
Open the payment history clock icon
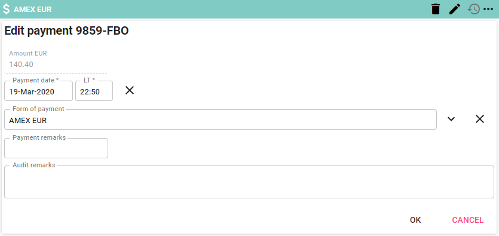click(x=473, y=9)
